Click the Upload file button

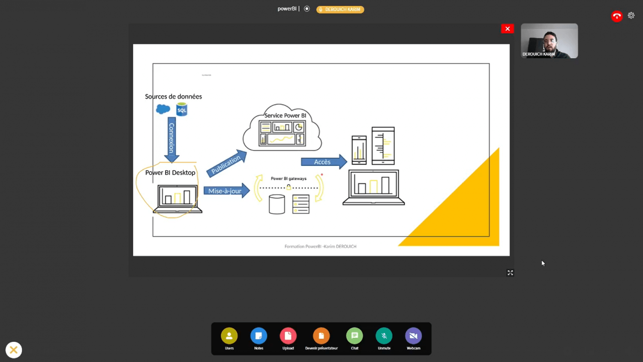(288, 336)
